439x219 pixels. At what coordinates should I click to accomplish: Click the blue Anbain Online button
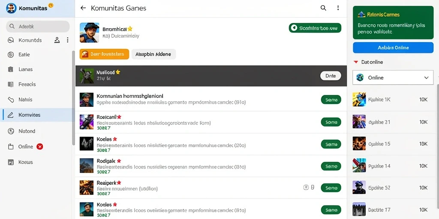pos(393,48)
